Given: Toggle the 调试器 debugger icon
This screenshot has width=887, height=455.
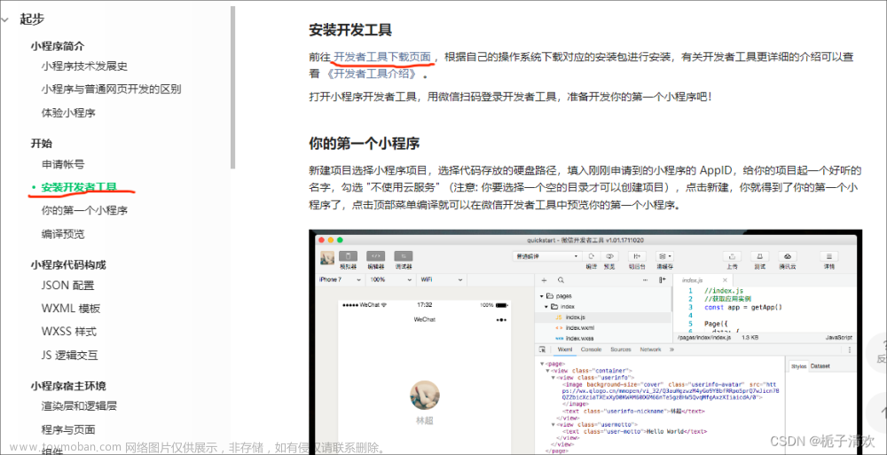Looking at the screenshot, I should (x=404, y=255).
